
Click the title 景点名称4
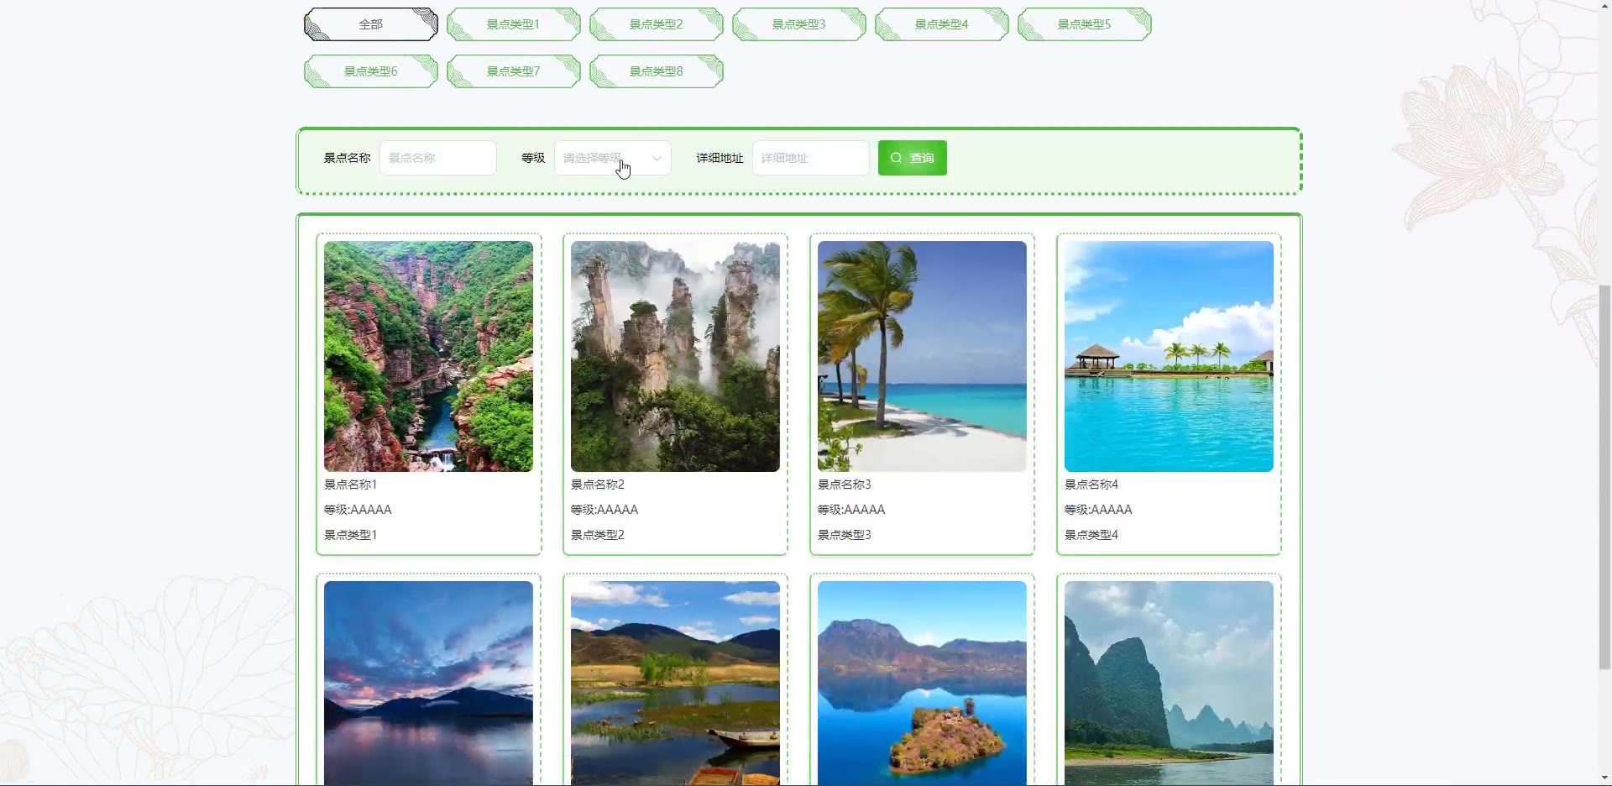(x=1091, y=485)
